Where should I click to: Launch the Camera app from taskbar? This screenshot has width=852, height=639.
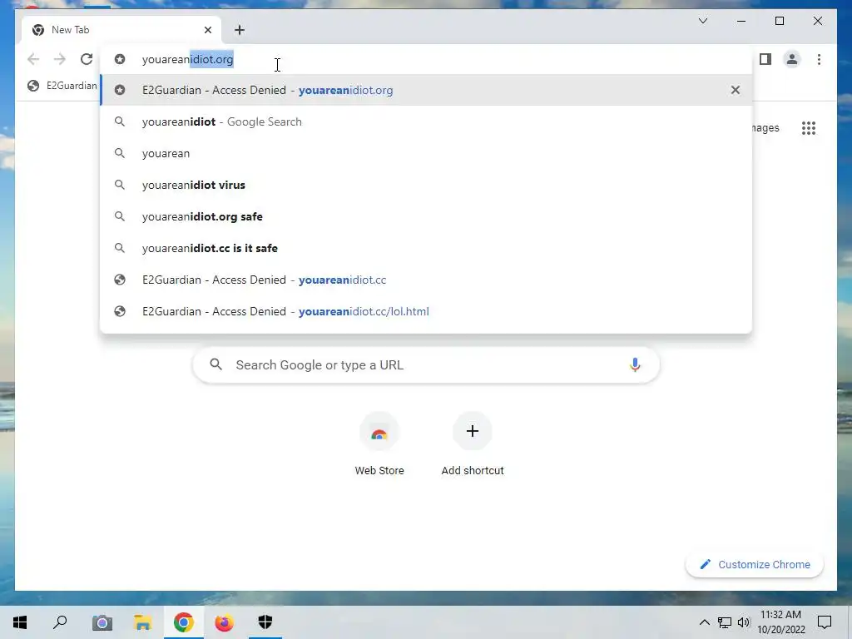click(102, 622)
